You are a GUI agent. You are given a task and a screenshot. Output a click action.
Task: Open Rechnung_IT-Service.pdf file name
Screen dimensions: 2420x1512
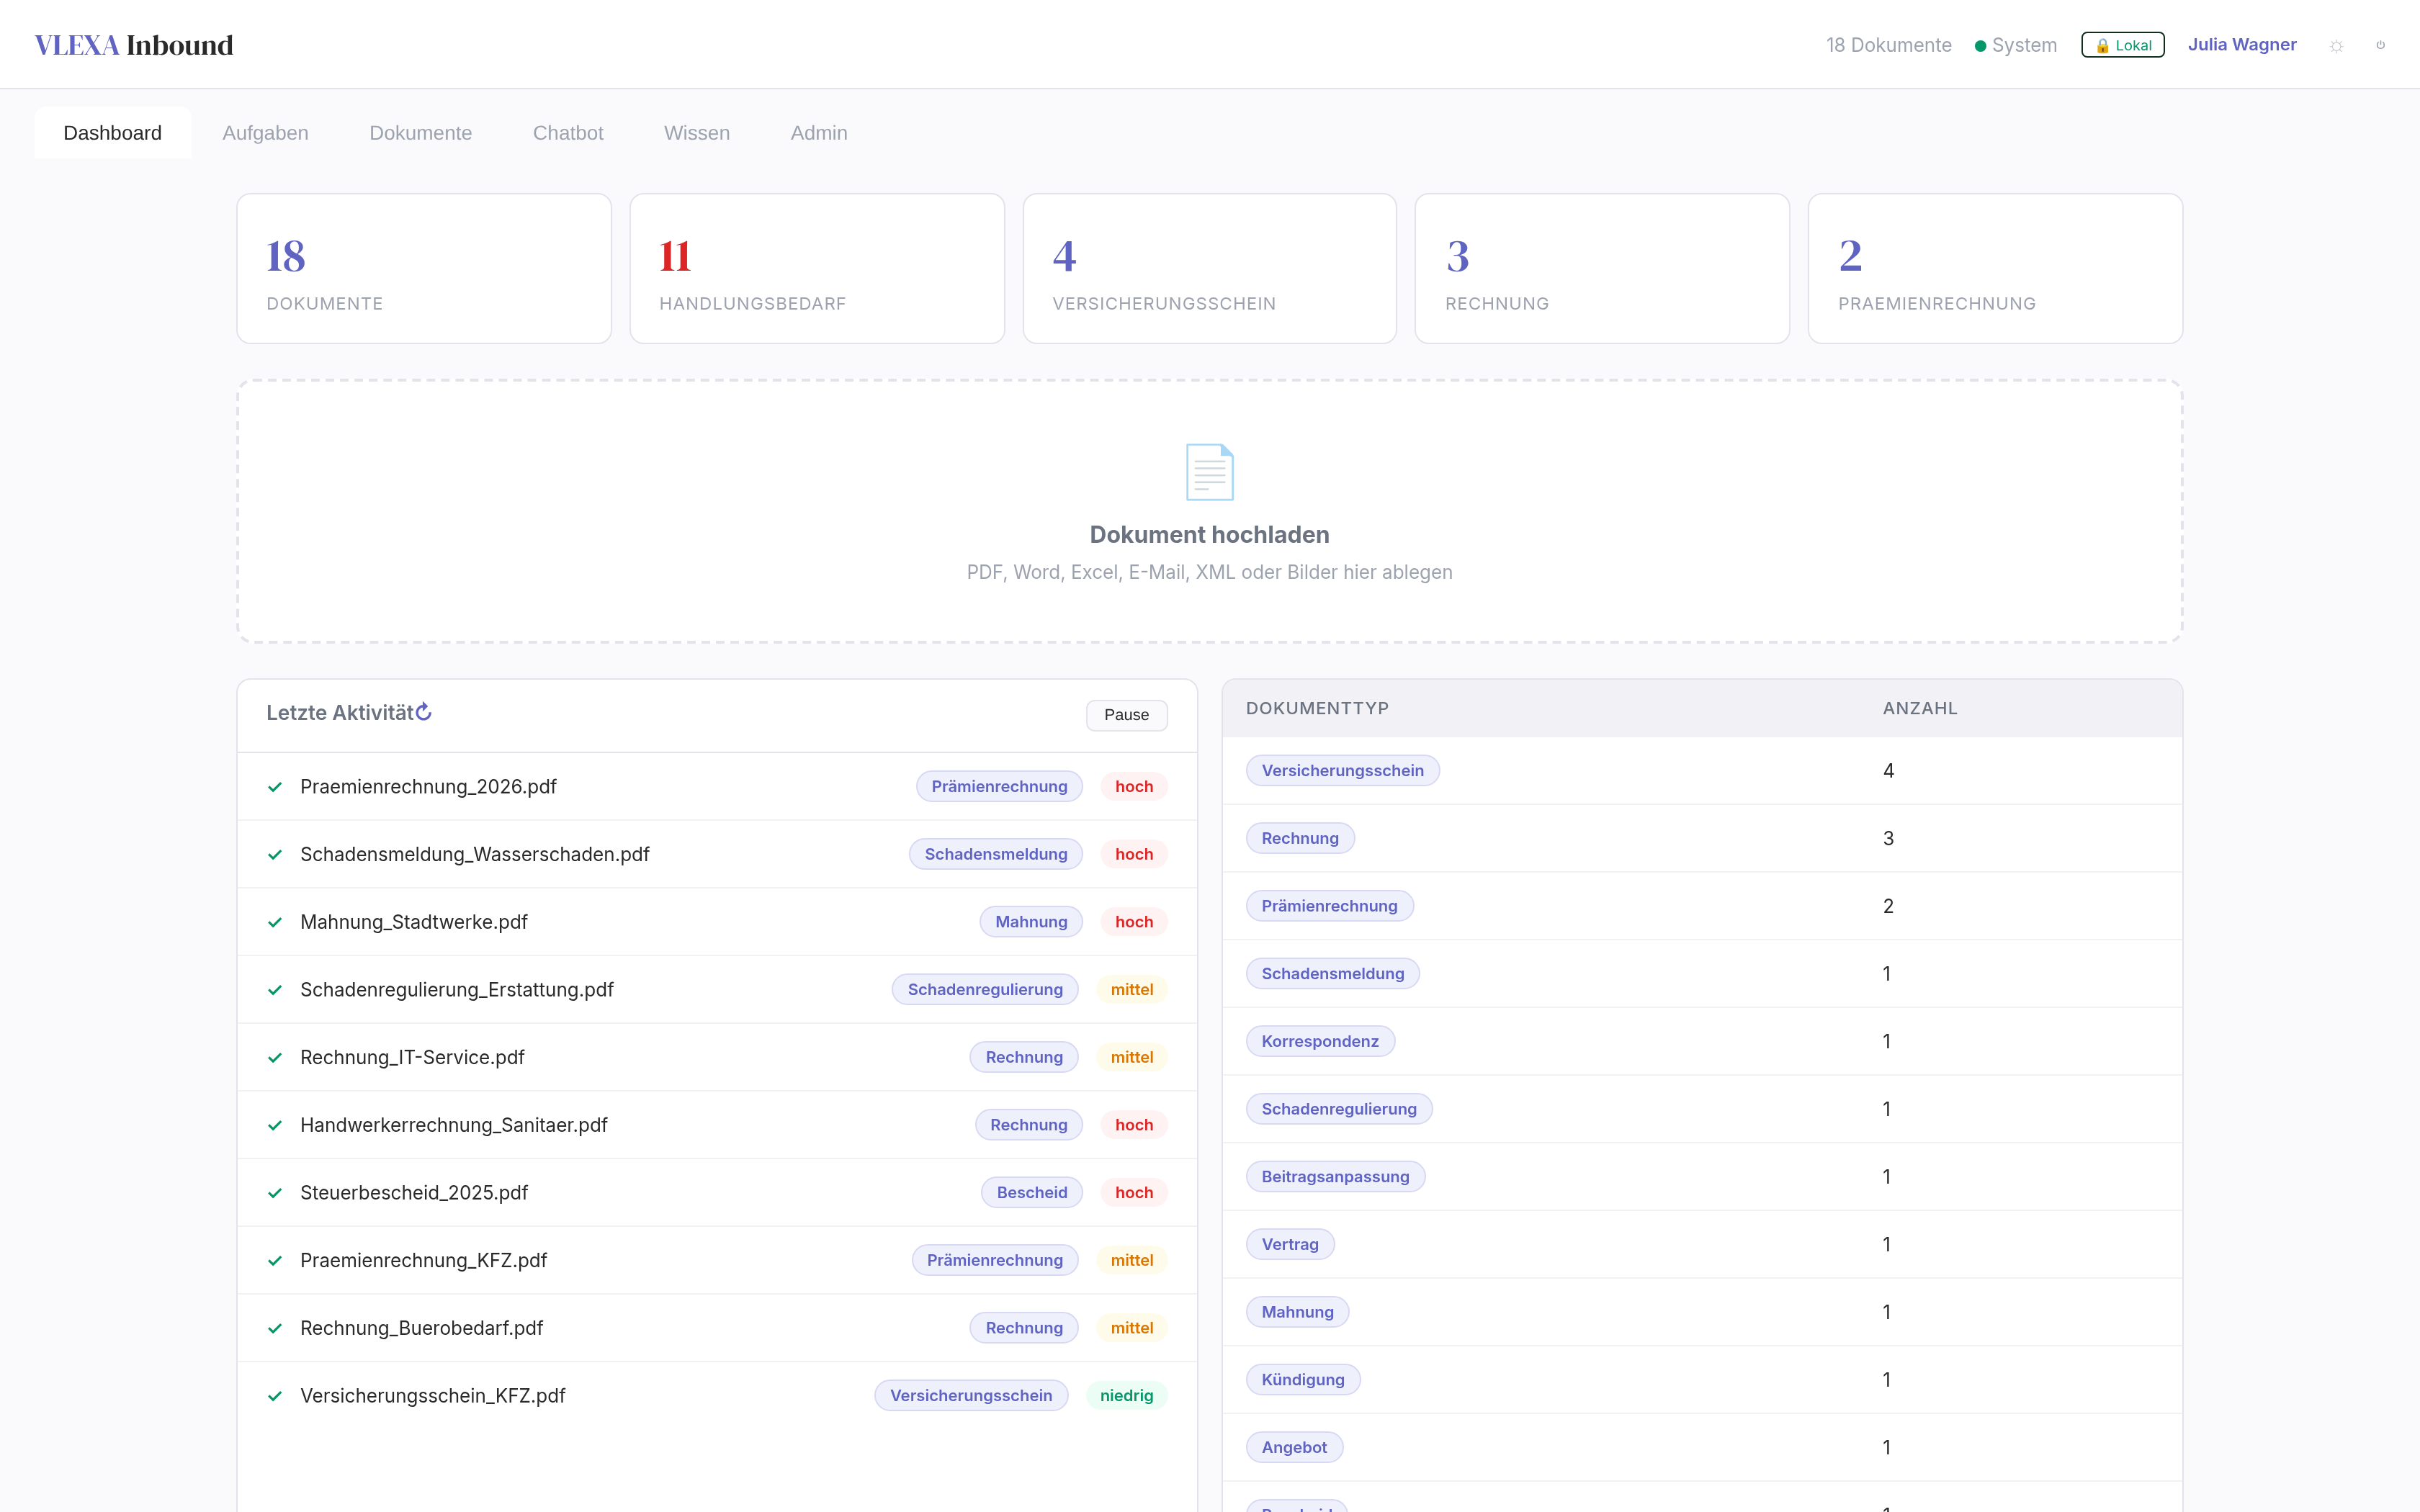pyautogui.click(x=412, y=1058)
